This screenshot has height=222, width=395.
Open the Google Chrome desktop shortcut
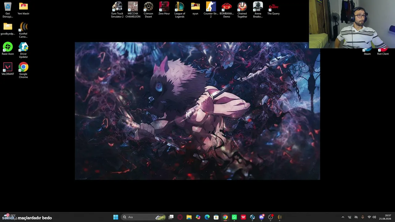(x=23, y=70)
